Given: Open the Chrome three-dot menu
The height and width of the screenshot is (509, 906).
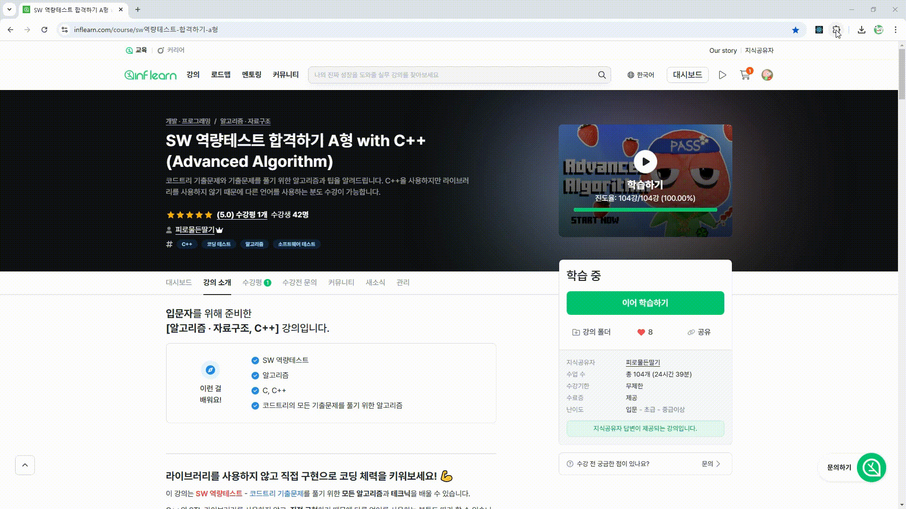Looking at the screenshot, I should 896,30.
